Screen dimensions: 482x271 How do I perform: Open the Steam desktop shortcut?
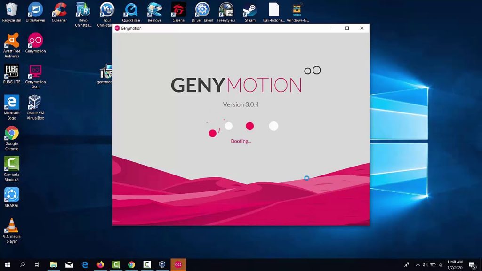tap(250, 11)
